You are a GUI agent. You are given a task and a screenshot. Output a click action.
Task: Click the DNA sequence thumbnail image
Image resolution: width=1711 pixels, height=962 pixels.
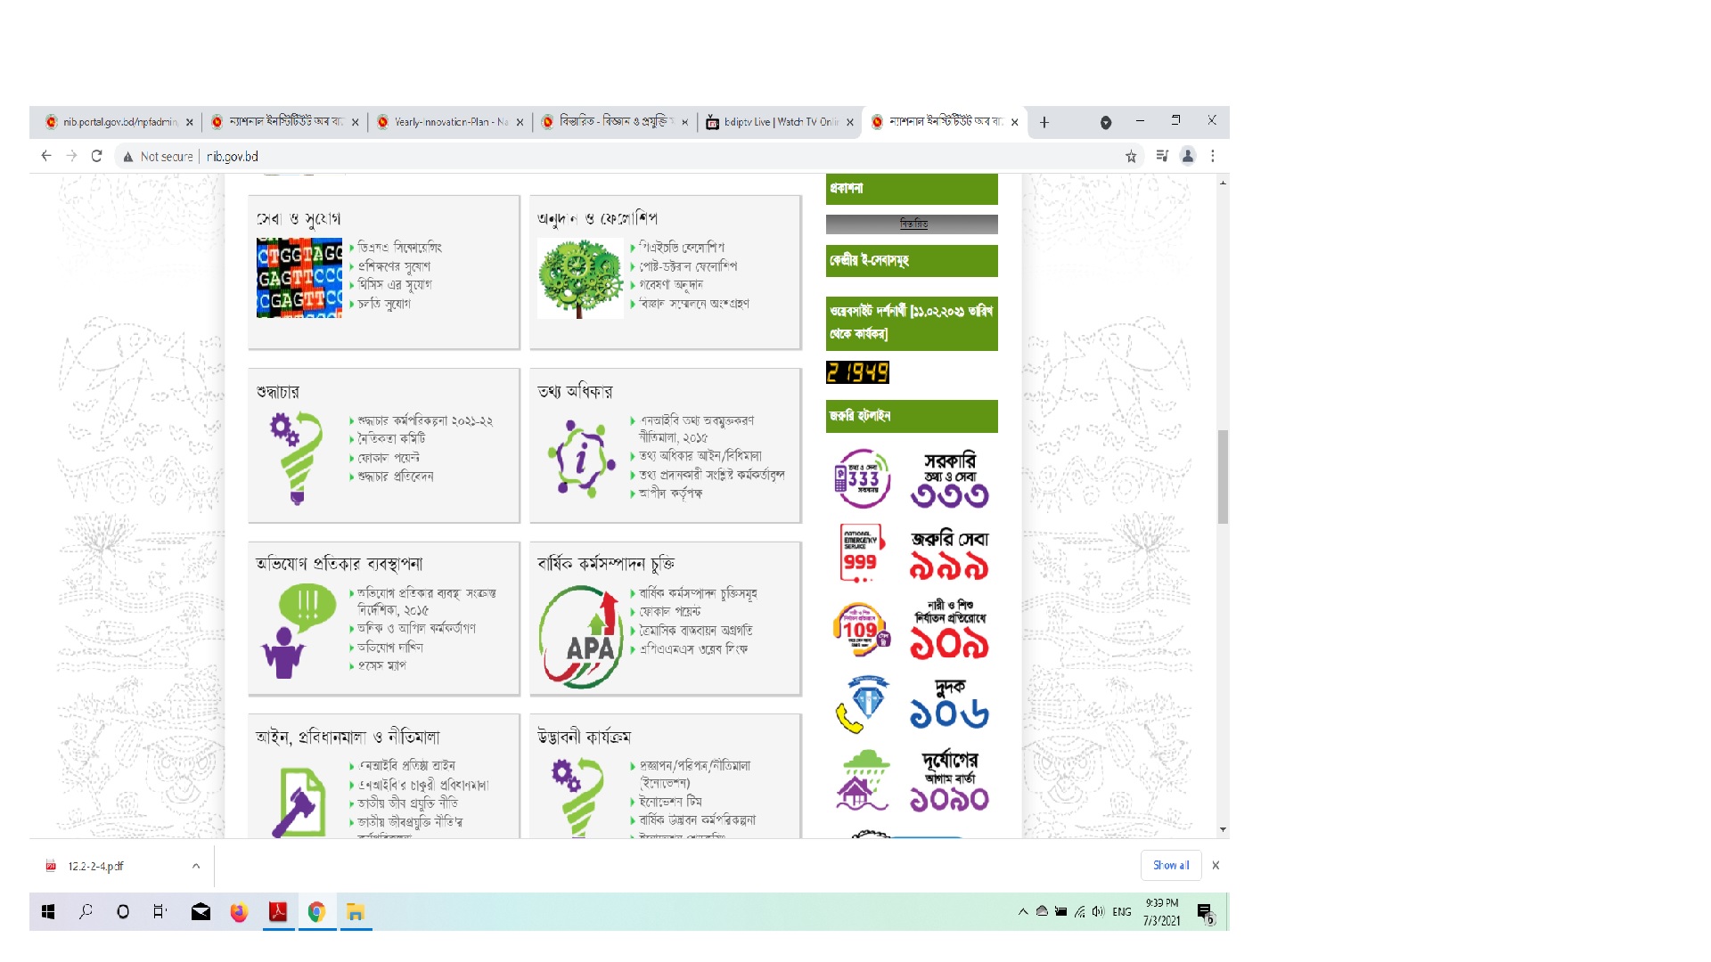pos(299,278)
